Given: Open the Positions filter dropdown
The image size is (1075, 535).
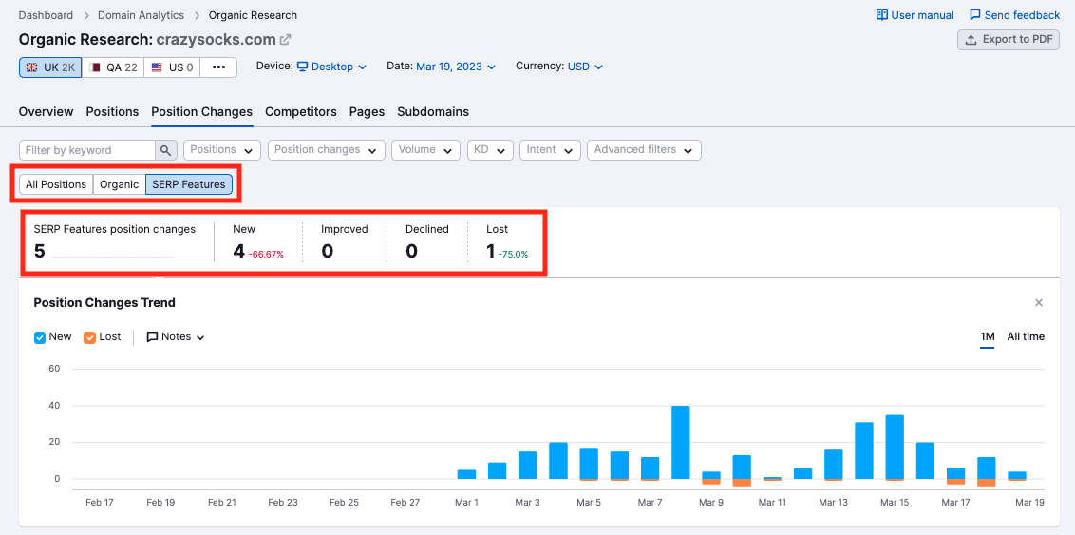Looking at the screenshot, I should click(x=222, y=150).
